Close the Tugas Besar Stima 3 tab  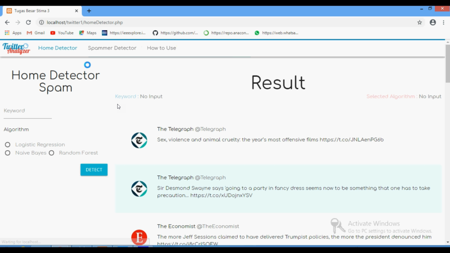pyautogui.click(x=76, y=11)
